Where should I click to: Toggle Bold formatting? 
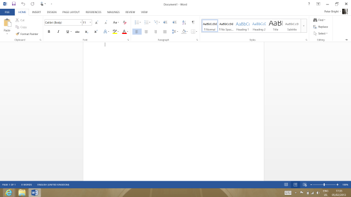tap(49, 32)
